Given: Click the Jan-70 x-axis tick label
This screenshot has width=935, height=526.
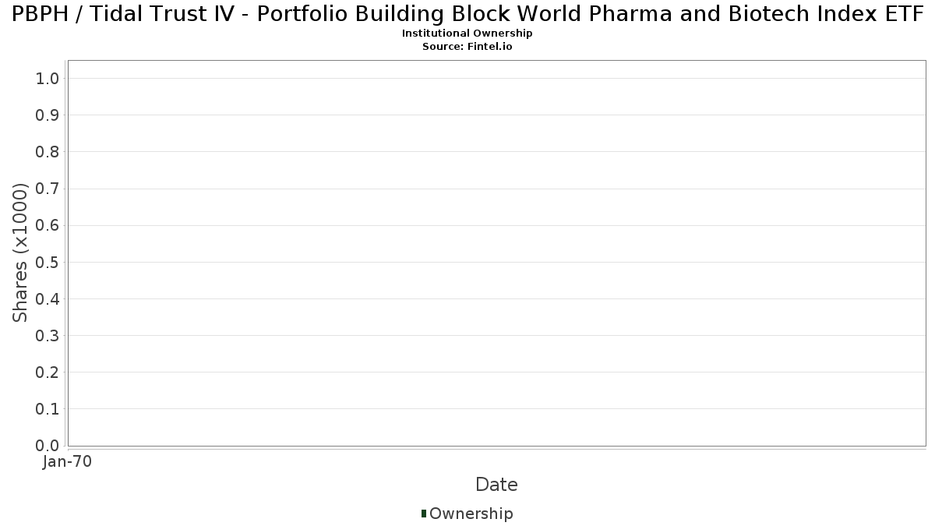Looking at the screenshot, I should 67,462.
